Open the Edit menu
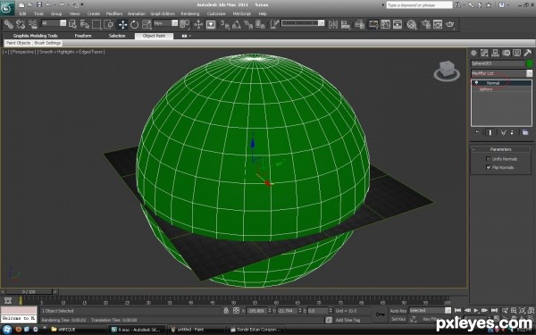Viewport: 536px width, 335px height. [x=22, y=13]
